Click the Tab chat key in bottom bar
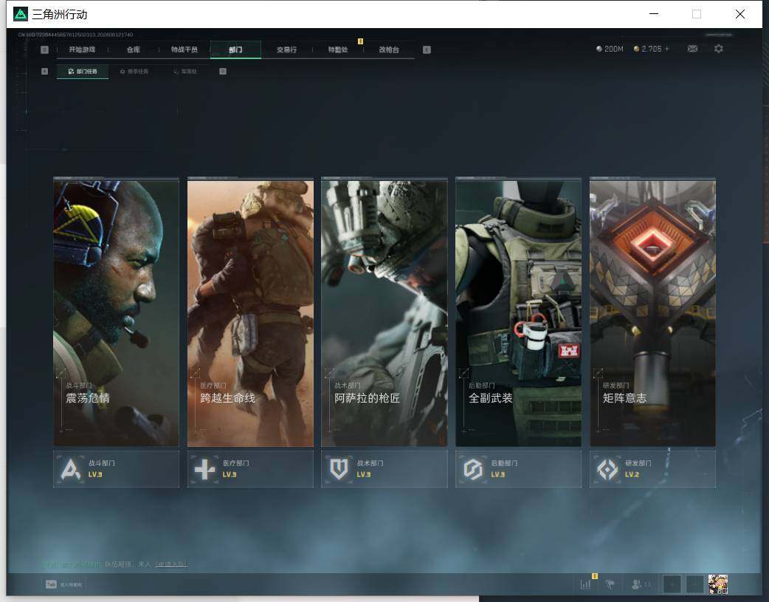Screen dimensions: 769x602 point(51,584)
